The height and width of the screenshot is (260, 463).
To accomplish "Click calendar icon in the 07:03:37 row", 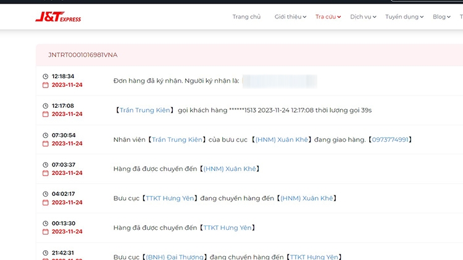I will coord(46,173).
